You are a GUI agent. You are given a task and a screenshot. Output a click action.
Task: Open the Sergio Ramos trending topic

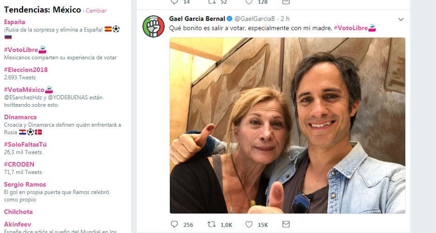[x=25, y=184]
